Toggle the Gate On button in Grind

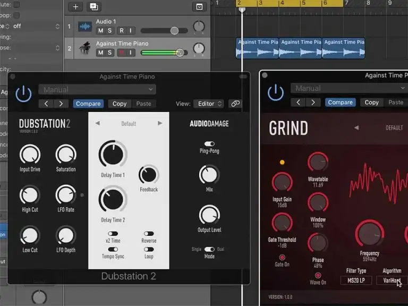point(282,257)
